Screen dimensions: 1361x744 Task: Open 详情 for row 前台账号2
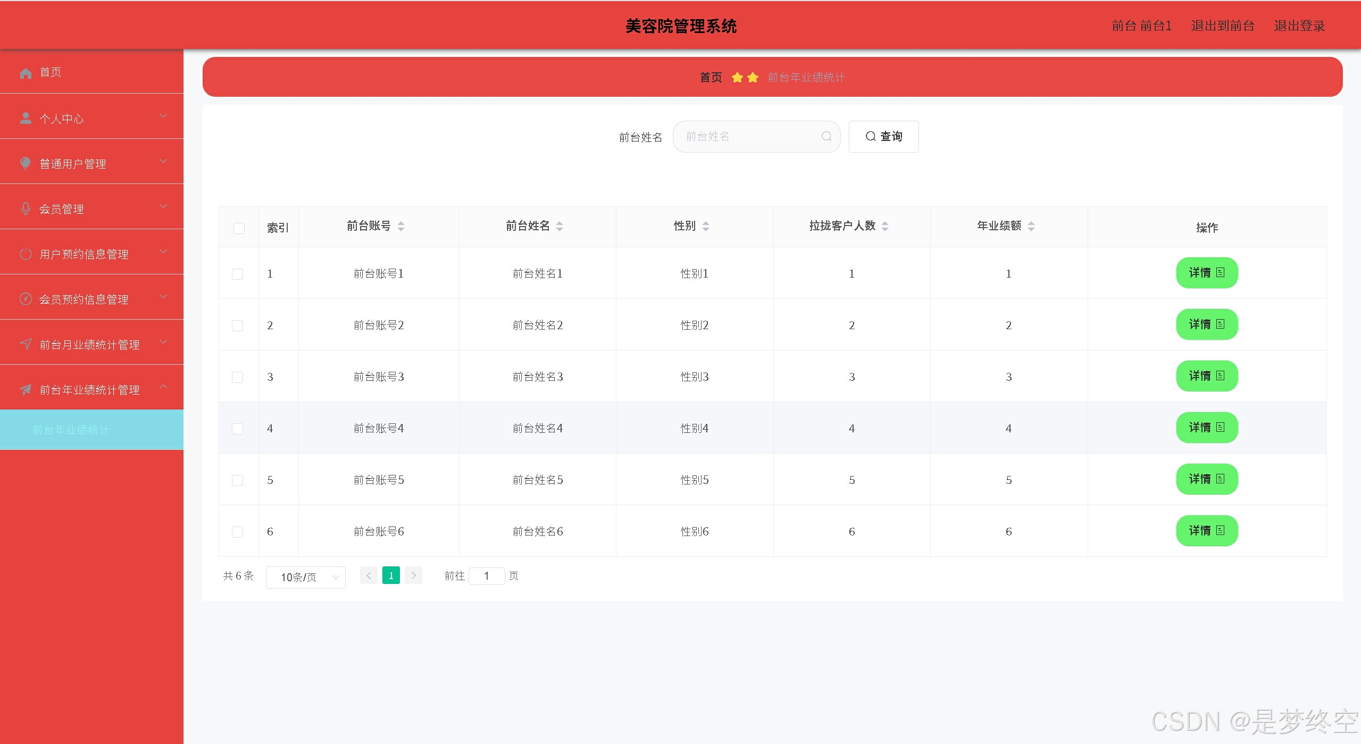point(1206,324)
